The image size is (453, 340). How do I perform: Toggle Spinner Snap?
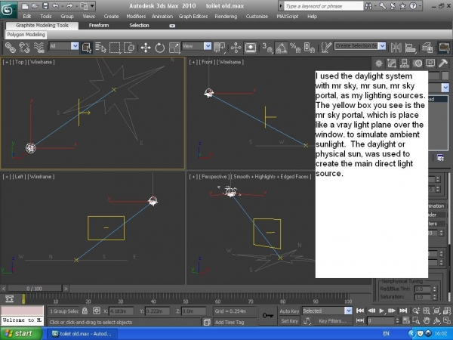click(309, 48)
